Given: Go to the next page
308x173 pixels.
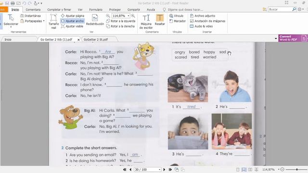Looking at the screenshot, I should (164, 170).
